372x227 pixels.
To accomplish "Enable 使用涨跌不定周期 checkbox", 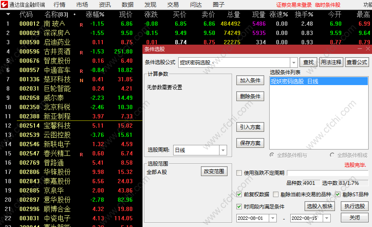I will pos(239,173).
